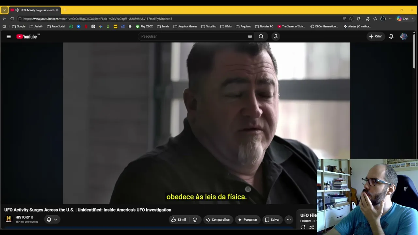
Task: Open YouTube notifications bell
Action: (x=391, y=37)
